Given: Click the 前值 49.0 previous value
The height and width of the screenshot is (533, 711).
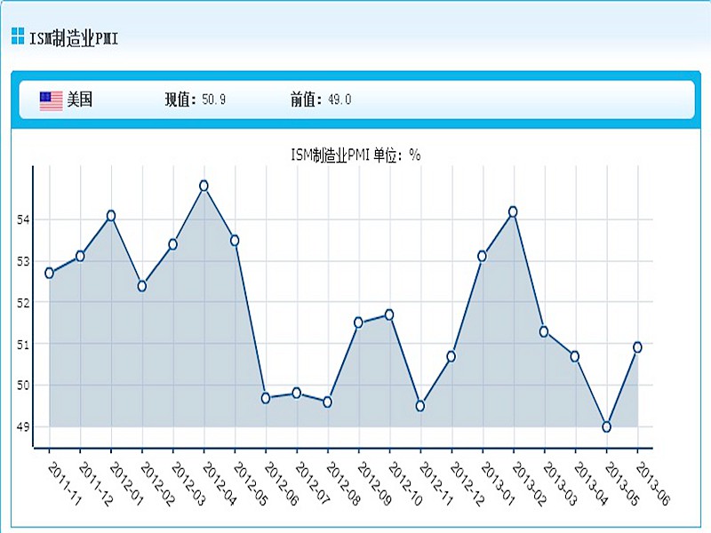Looking at the screenshot, I should point(321,99).
